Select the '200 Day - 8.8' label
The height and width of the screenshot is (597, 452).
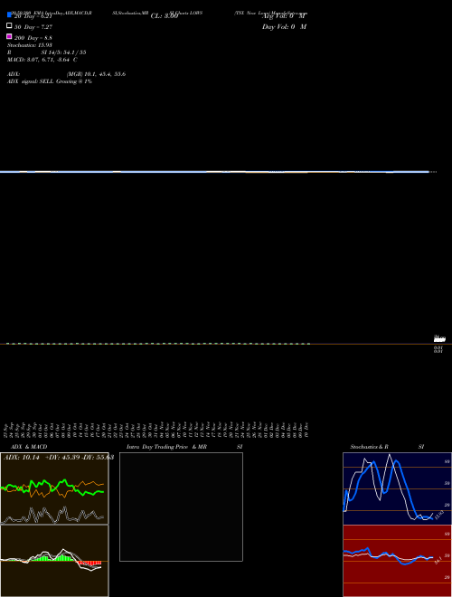[x=33, y=38]
